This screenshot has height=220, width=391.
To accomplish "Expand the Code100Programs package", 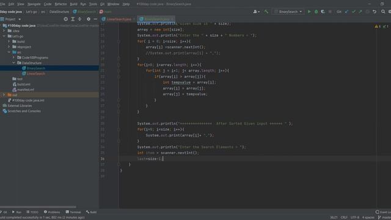I will 13,57.
